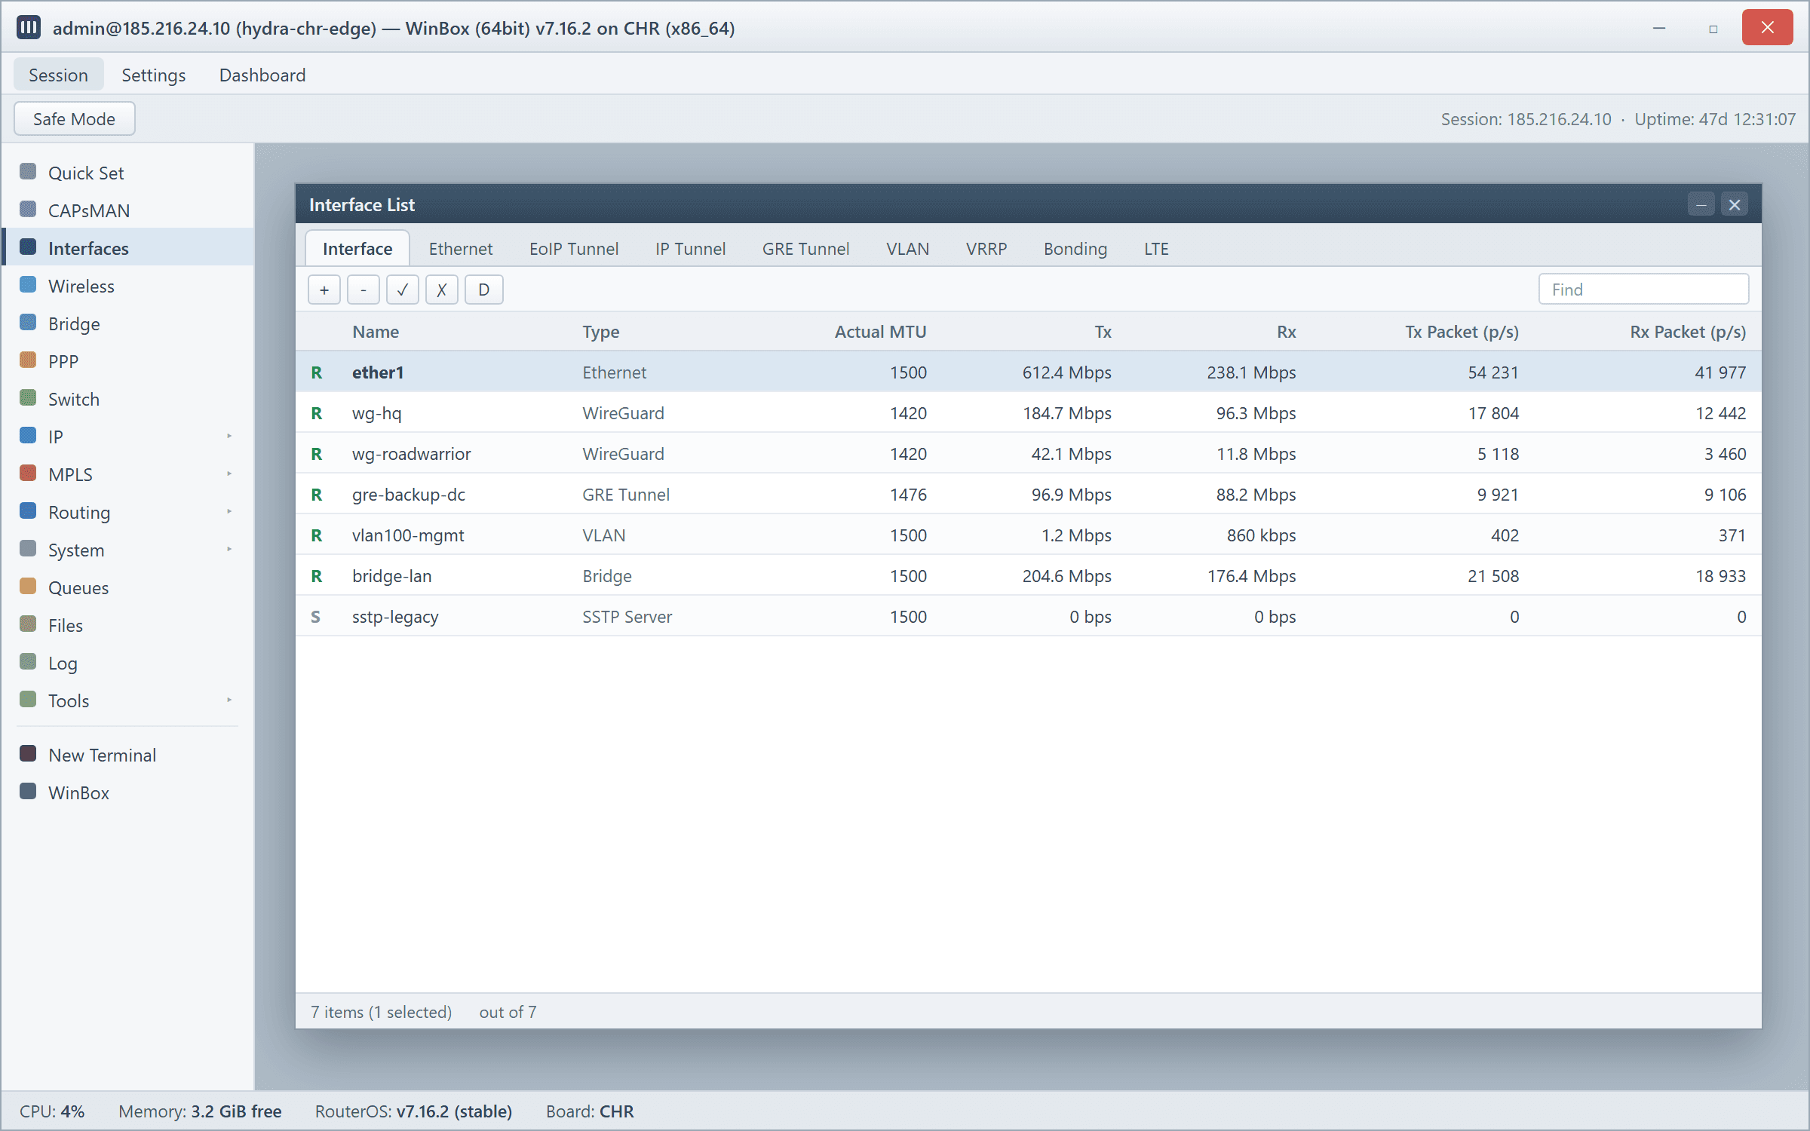Switch to the VRRP tab
Viewport: 1810px width, 1131px height.
click(x=986, y=249)
